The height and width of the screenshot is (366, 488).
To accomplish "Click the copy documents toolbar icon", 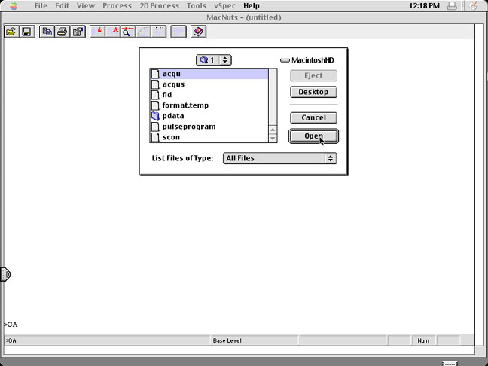I will [x=47, y=32].
